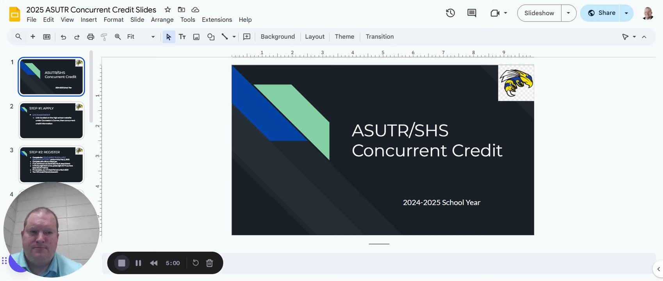Click the 2024-2025 School Year subtitle
The height and width of the screenshot is (281, 663).
[x=442, y=203]
